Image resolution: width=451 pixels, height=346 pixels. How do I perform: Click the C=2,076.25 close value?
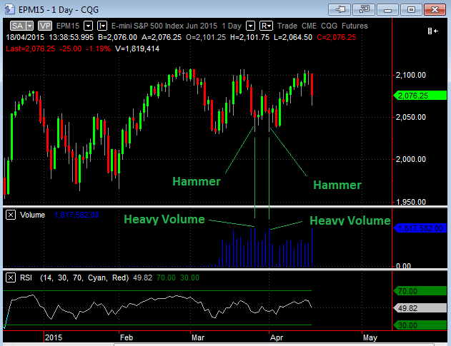click(x=337, y=37)
